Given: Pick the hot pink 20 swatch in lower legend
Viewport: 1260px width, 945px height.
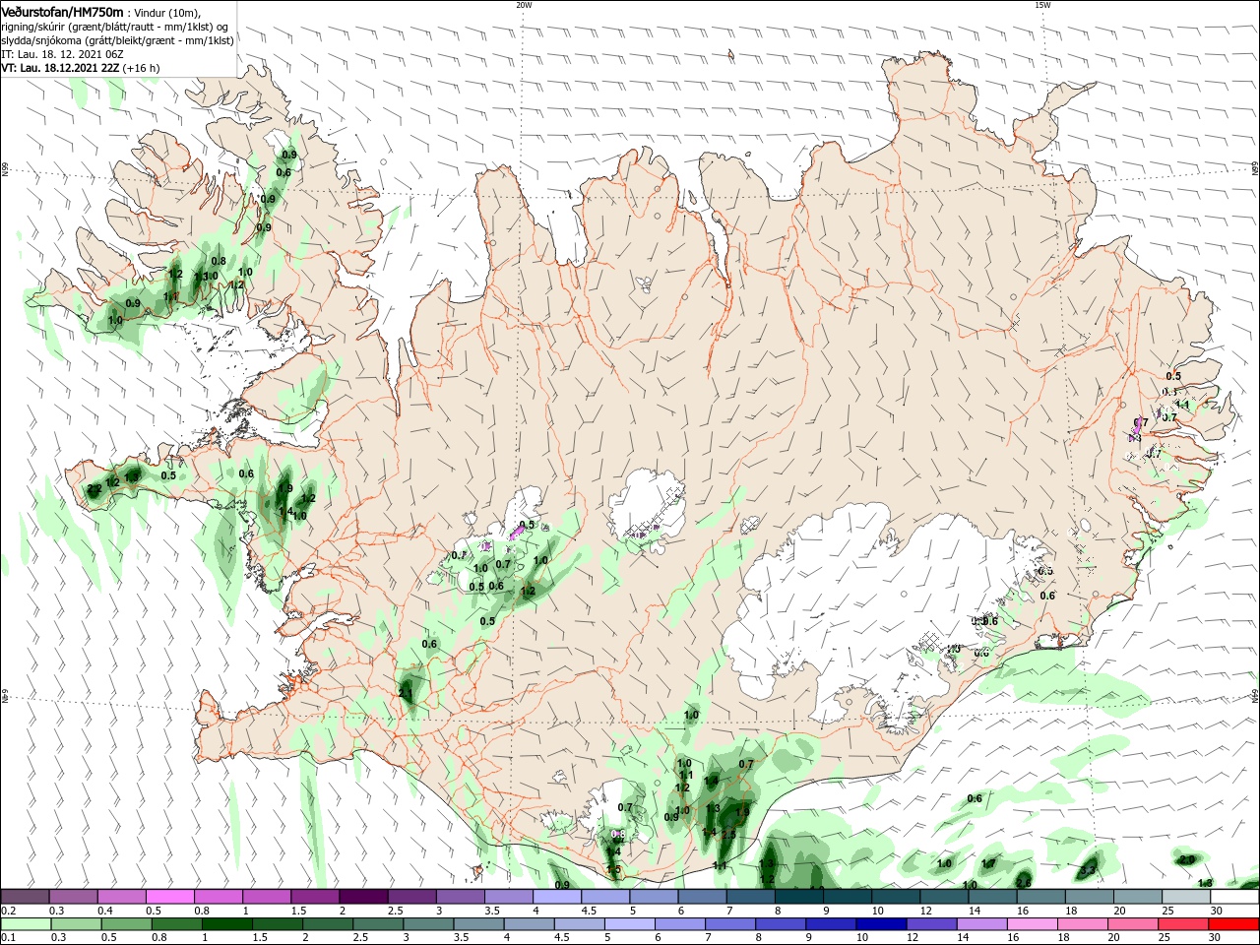Looking at the screenshot, I should [1134, 924].
